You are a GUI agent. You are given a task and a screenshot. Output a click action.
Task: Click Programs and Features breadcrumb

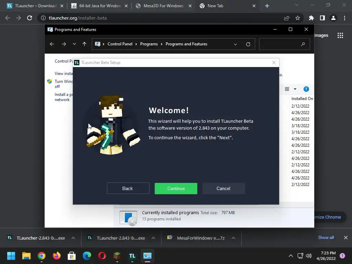click(x=186, y=44)
